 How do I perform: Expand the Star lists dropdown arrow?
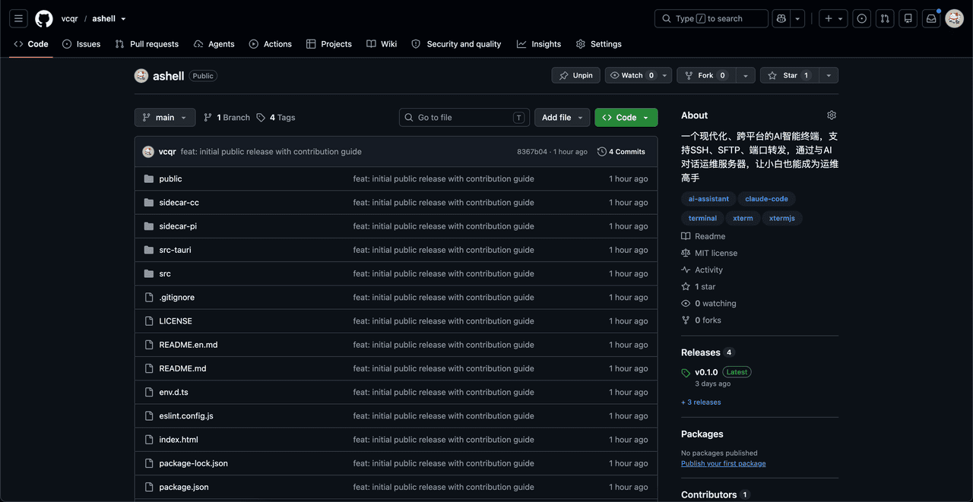(829, 75)
